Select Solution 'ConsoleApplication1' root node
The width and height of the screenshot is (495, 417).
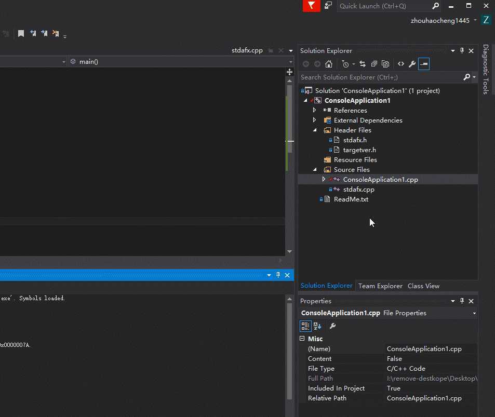[x=377, y=90]
